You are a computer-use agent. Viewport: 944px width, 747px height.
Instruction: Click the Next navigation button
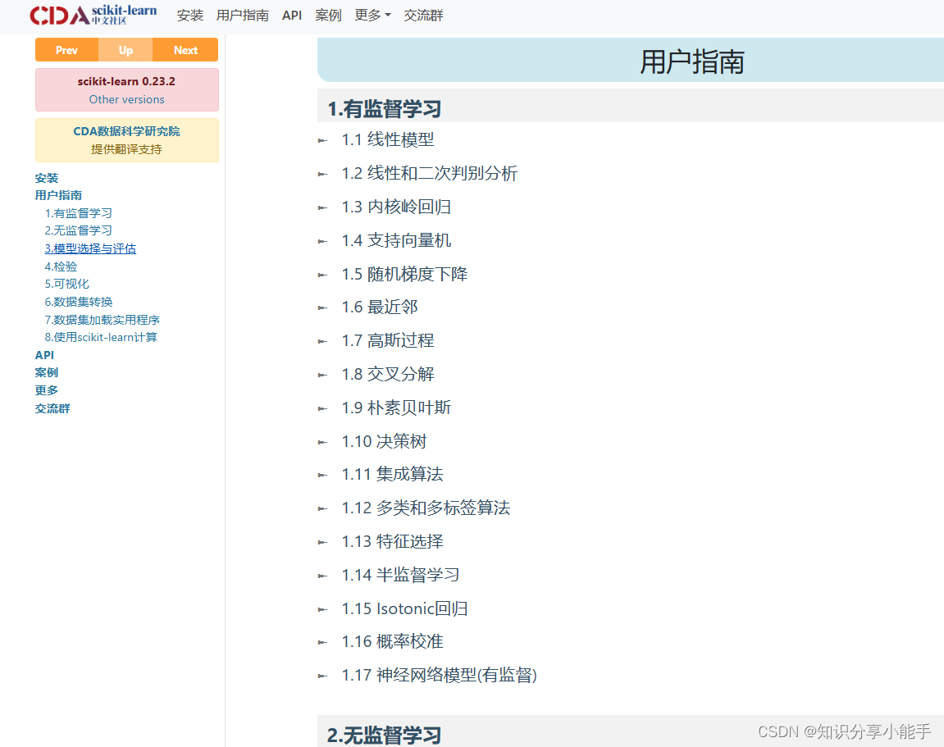coord(185,50)
